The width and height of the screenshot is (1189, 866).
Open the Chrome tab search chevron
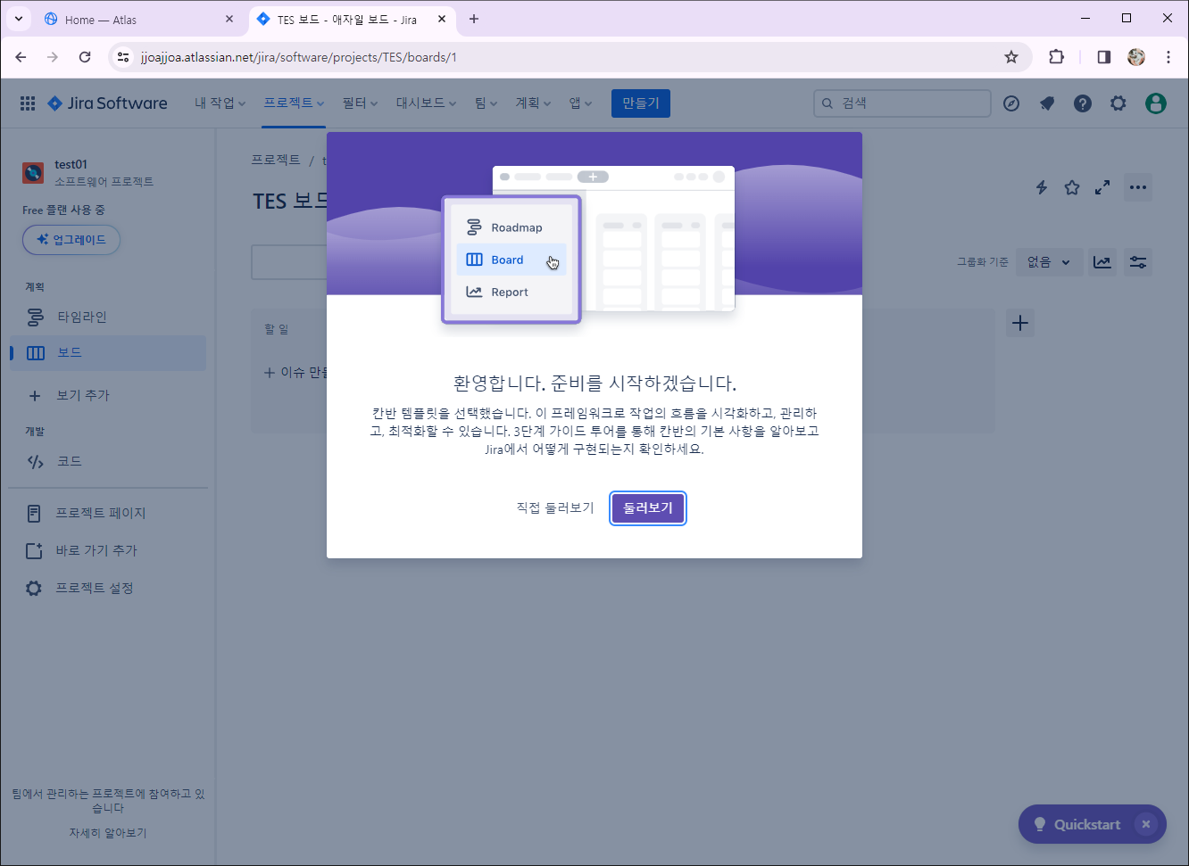click(x=18, y=19)
